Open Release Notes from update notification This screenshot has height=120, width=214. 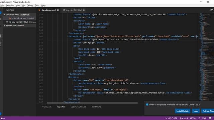(208, 111)
